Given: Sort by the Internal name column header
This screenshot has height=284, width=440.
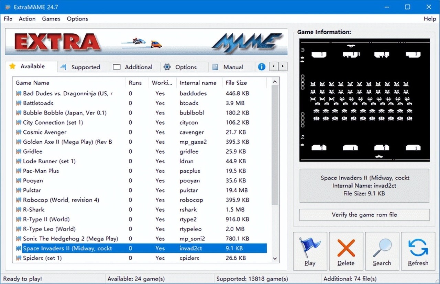Looking at the screenshot, I should [199, 83].
